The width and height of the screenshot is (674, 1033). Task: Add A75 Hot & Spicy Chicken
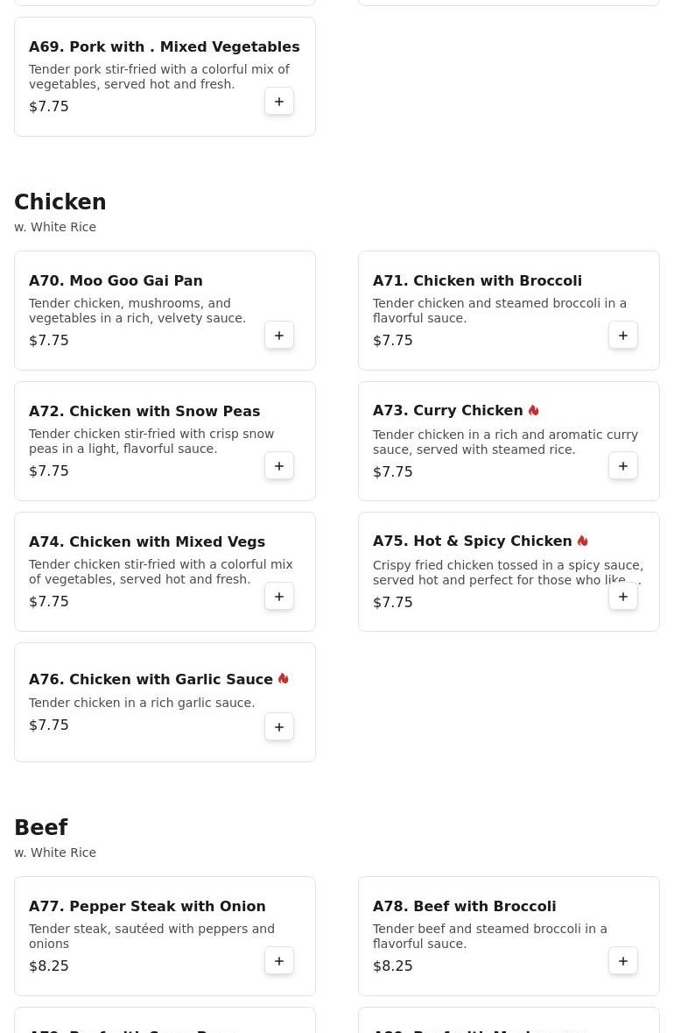(622, 596)
